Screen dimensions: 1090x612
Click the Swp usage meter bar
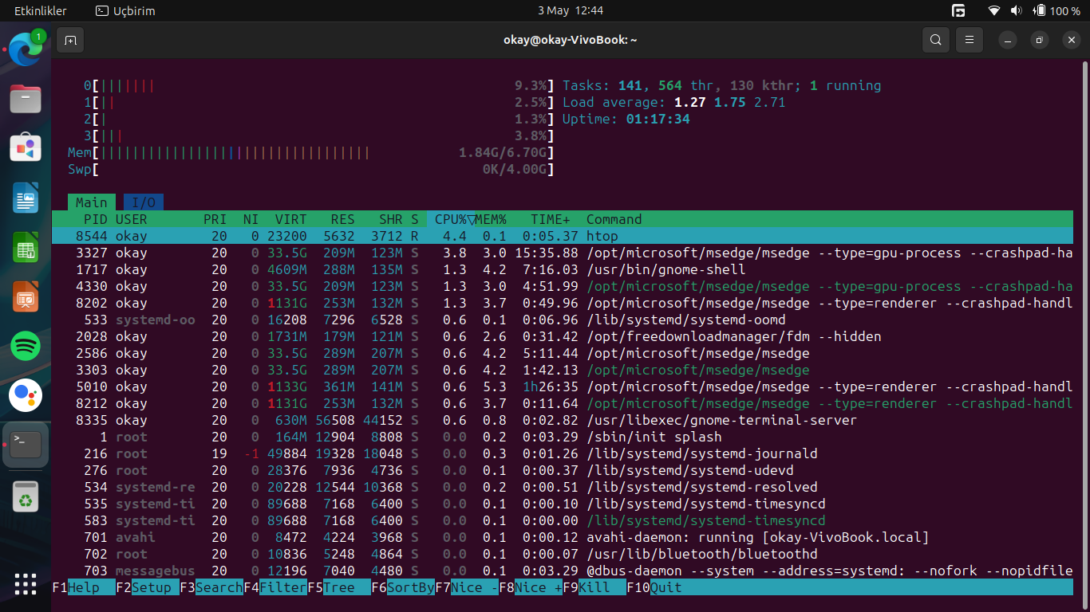point(311,169)
